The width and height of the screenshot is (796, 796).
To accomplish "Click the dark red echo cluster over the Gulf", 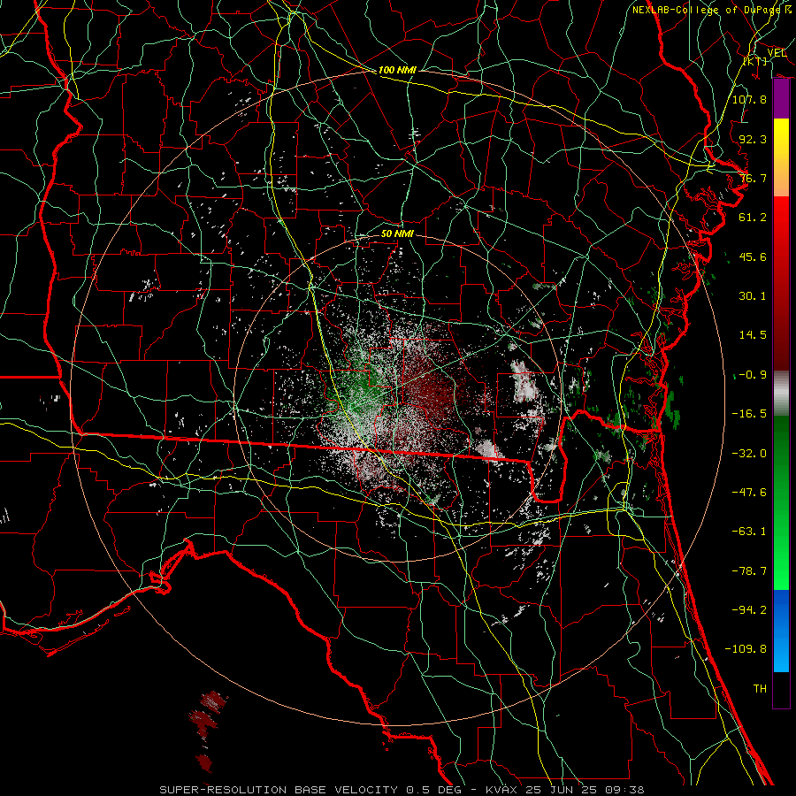I will coord(208,731).
